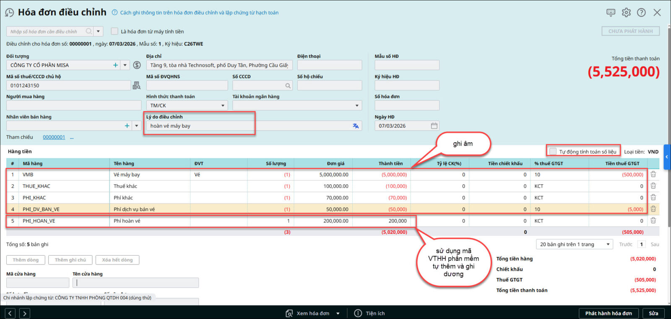The width and height of the screenshot is (671, 319).
Task: Click the Thêm dòng button
Action: [26, 260]
